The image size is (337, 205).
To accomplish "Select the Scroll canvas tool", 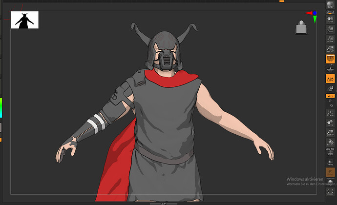I will point(330,19).
